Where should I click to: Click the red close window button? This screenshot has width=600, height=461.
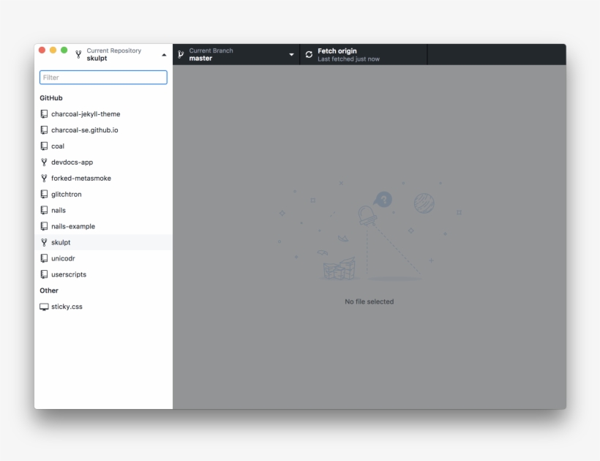tap(42, 50)
